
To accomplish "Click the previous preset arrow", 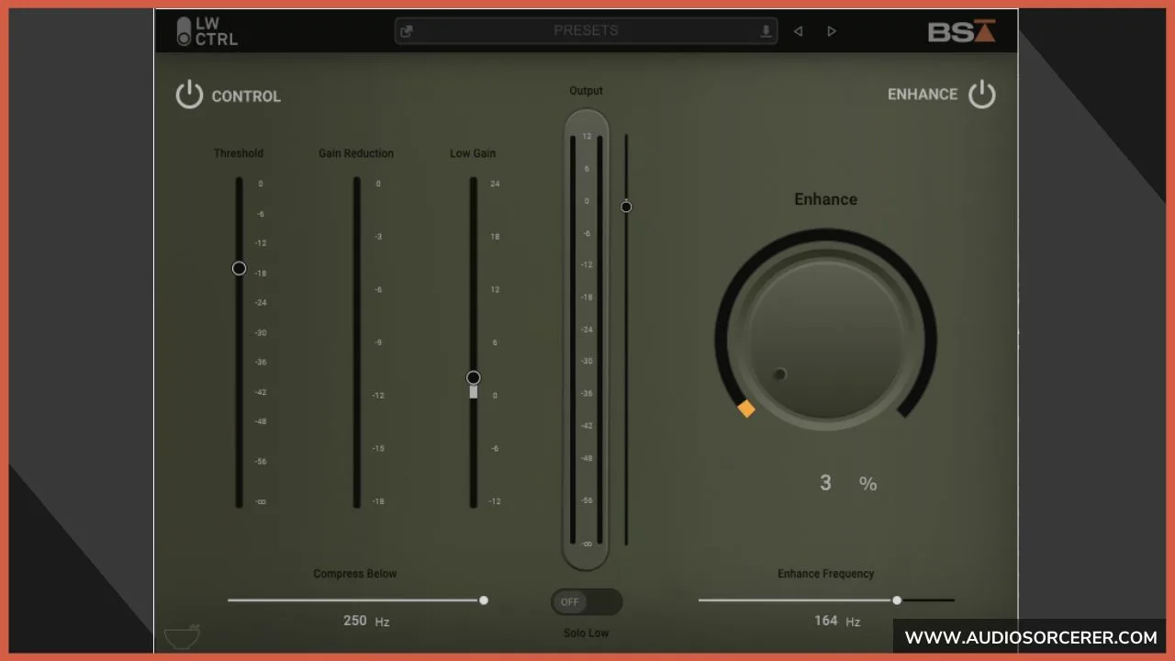I will [x=798, y=30].
